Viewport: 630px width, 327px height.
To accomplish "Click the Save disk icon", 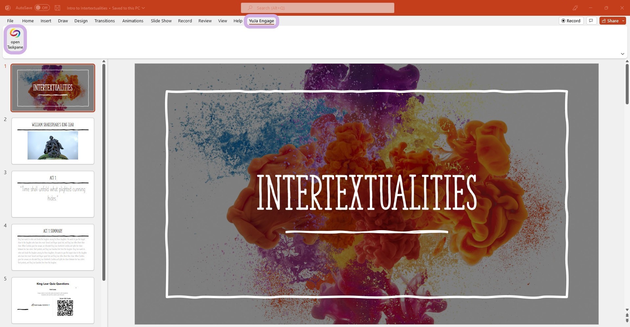I will point(57,8).
